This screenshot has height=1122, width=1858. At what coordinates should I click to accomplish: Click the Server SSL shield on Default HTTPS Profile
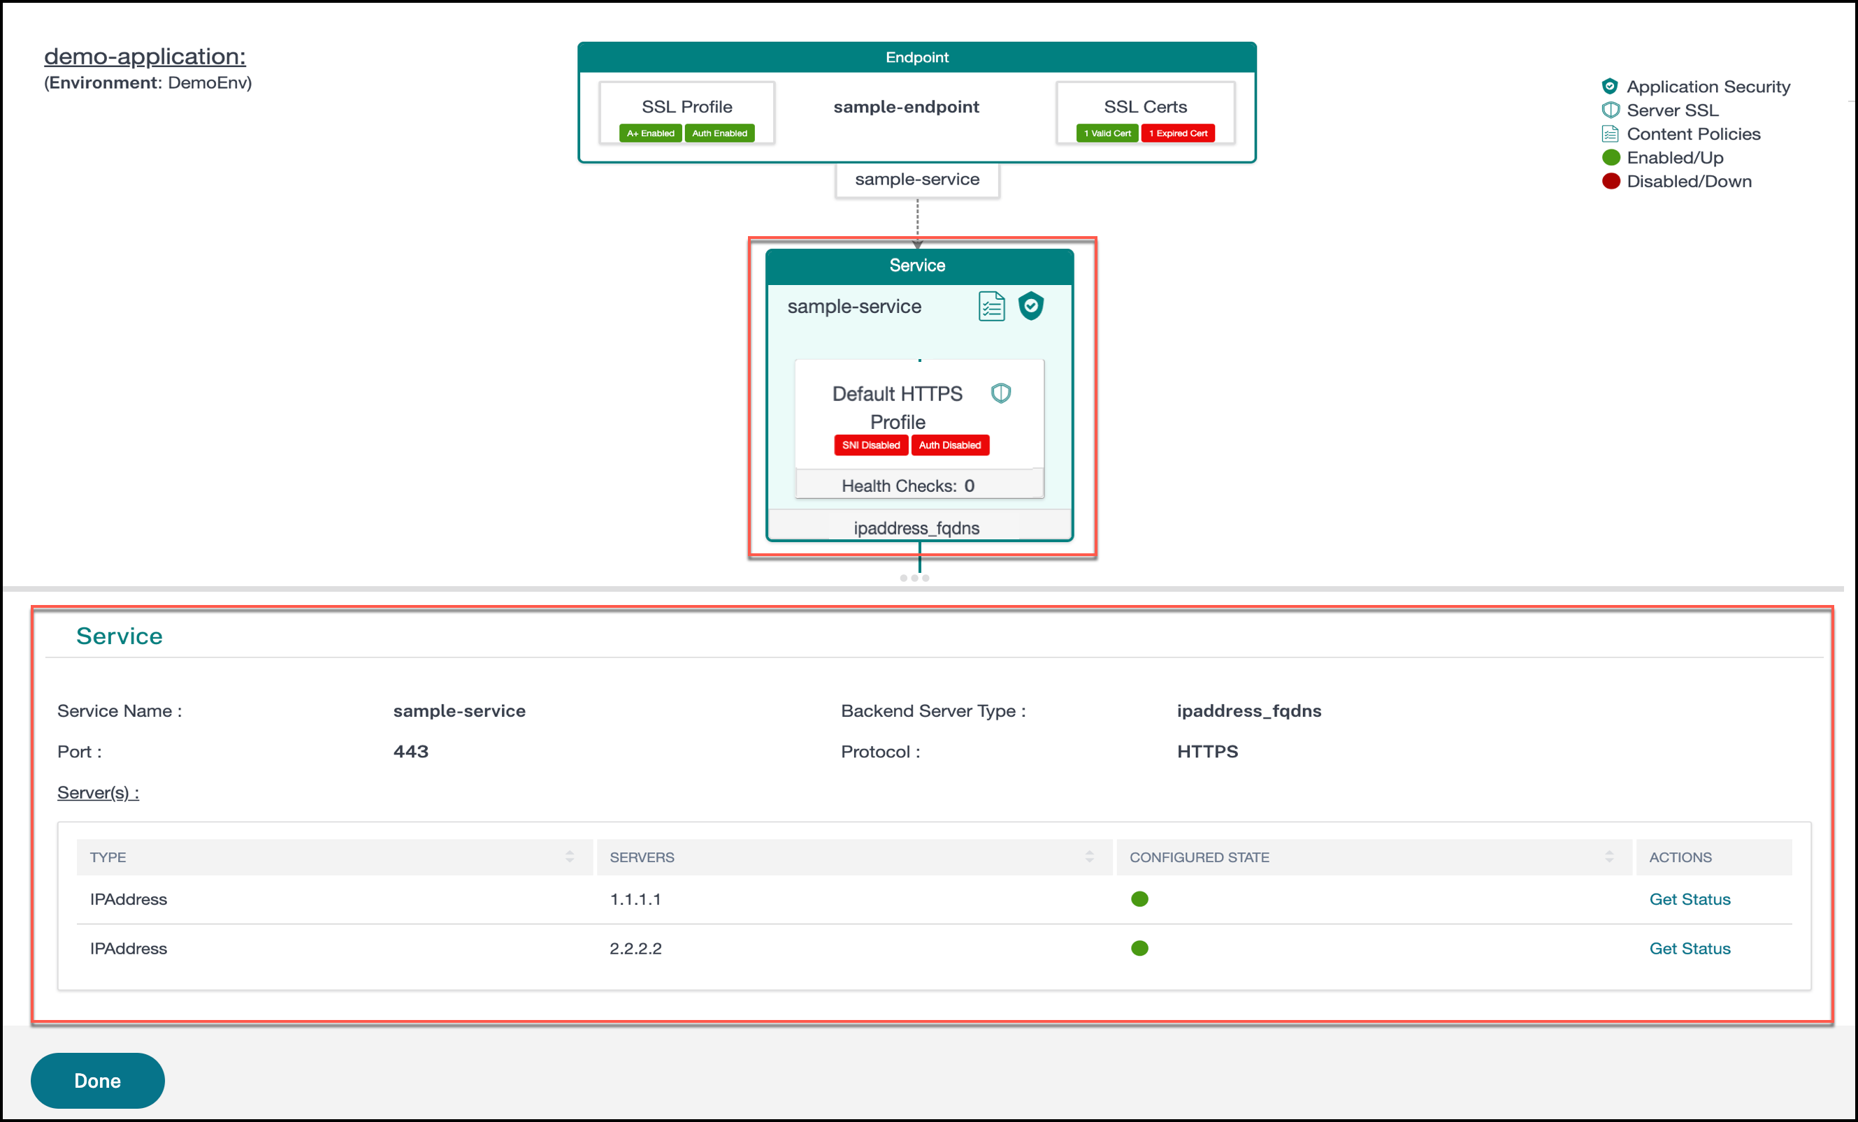[x=1000, y=393]
